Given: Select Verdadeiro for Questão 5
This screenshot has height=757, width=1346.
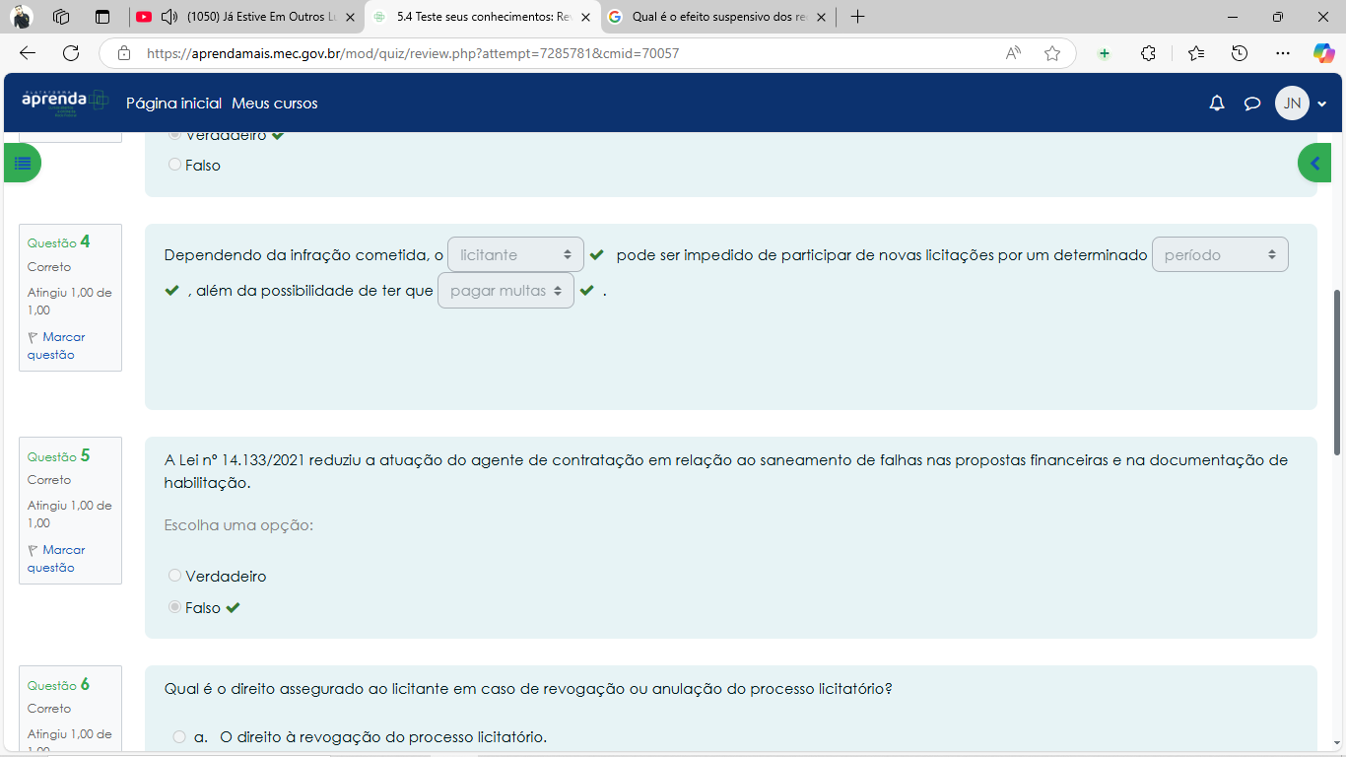Looking at the screenshot, I should [x=175, y=576].
